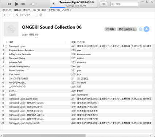Click the search field
155x137 pixels.
click(x=125, y=4)
